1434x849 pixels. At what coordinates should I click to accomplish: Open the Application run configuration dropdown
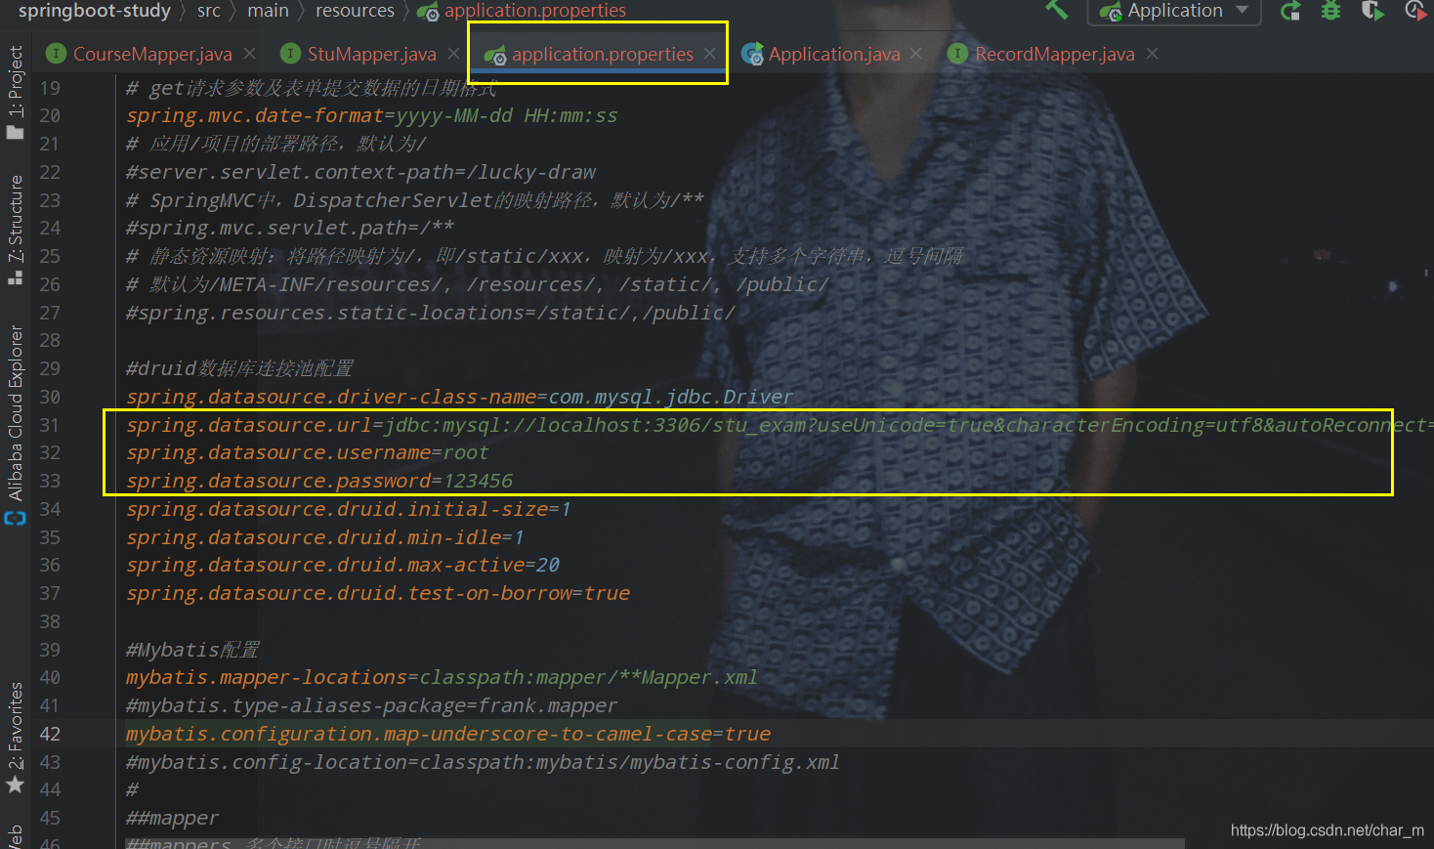tap(1174, 11)
